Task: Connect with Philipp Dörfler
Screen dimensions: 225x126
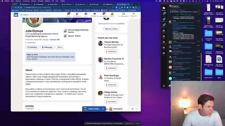Action: click(111, 101)
